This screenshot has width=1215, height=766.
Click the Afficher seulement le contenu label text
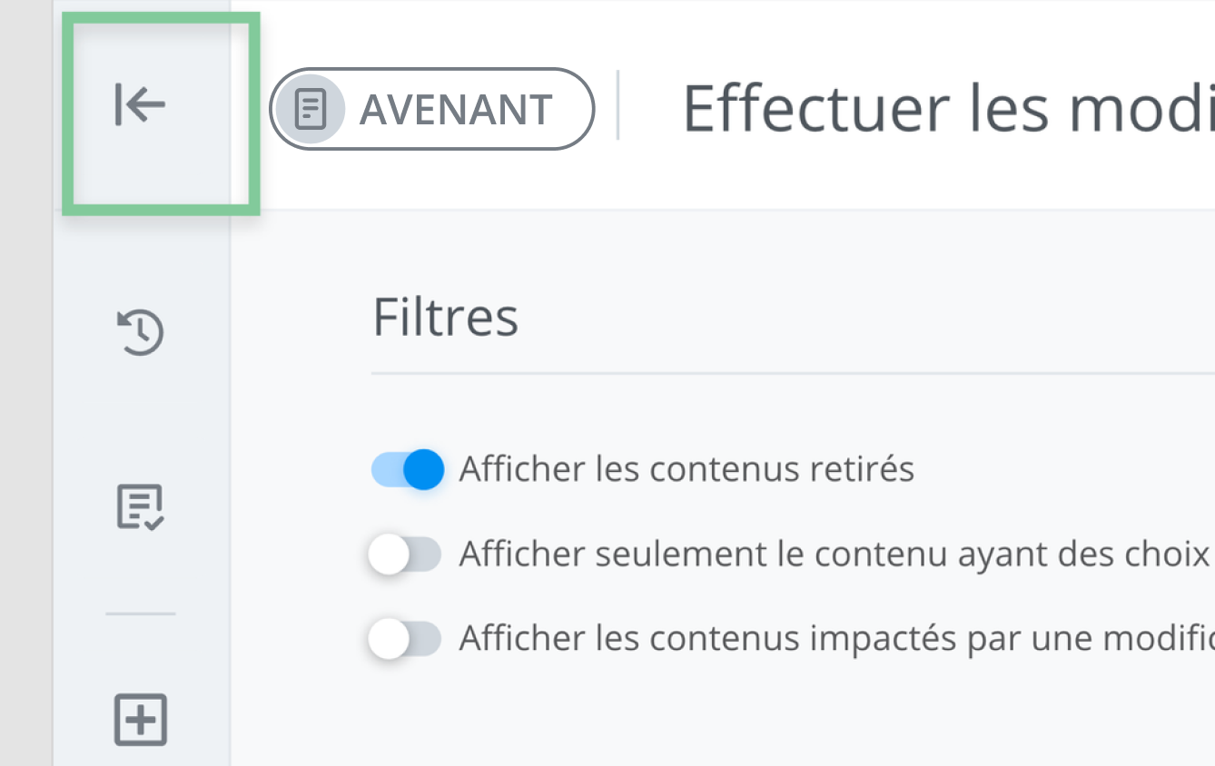pyautogui.click(x=835, y=554)
